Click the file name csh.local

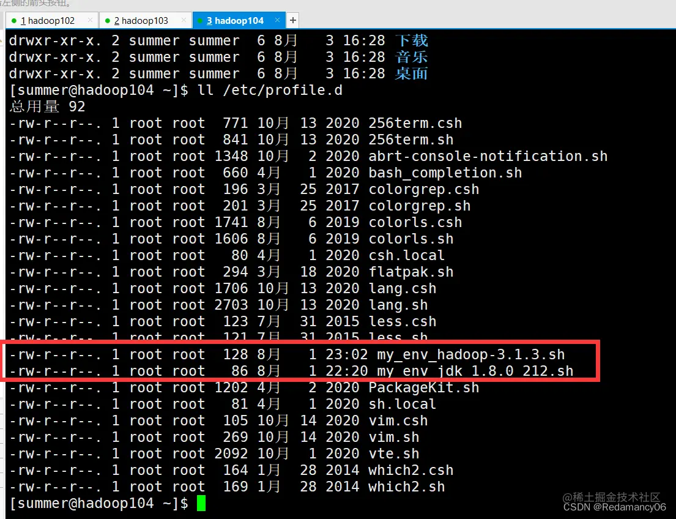tap(407, 255)
